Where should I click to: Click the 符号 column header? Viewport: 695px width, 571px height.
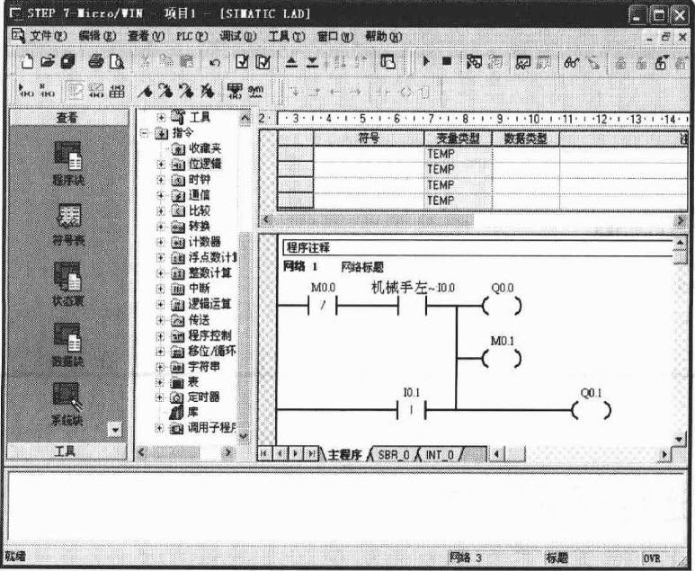pyautogui.click(x=369, y=138)
